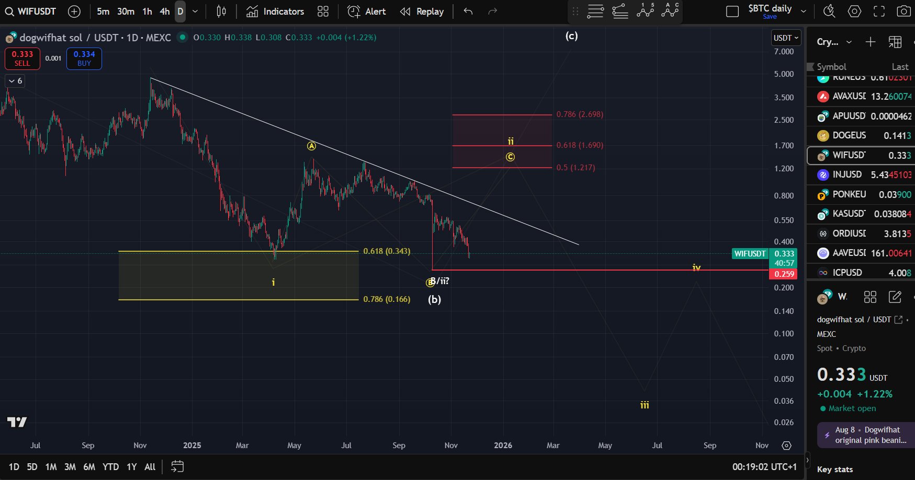
Task: Open the chart layout setup square icon
Action: click(x=732, y=11)
